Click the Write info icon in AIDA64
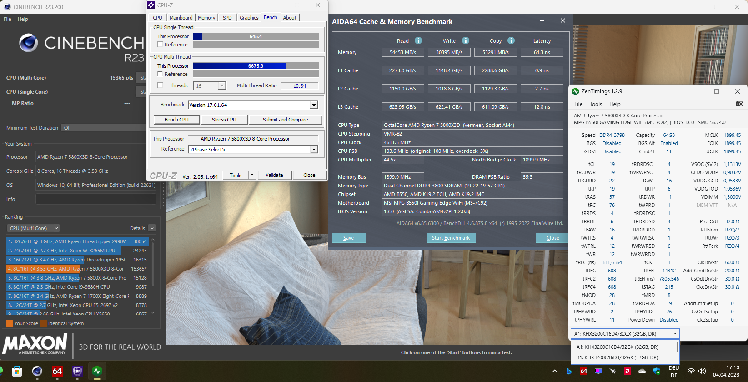 [466, 40]
